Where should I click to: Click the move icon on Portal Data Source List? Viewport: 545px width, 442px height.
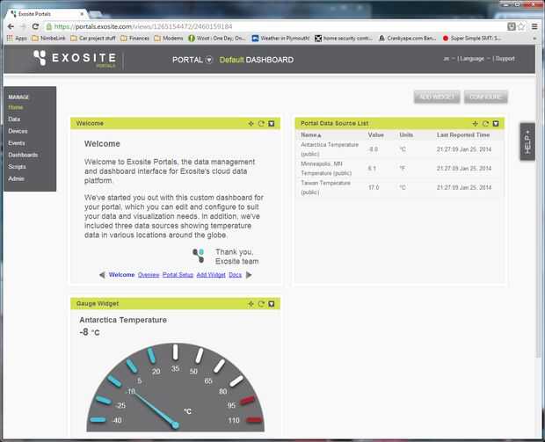pyautogui.click(x=476, y=123)
